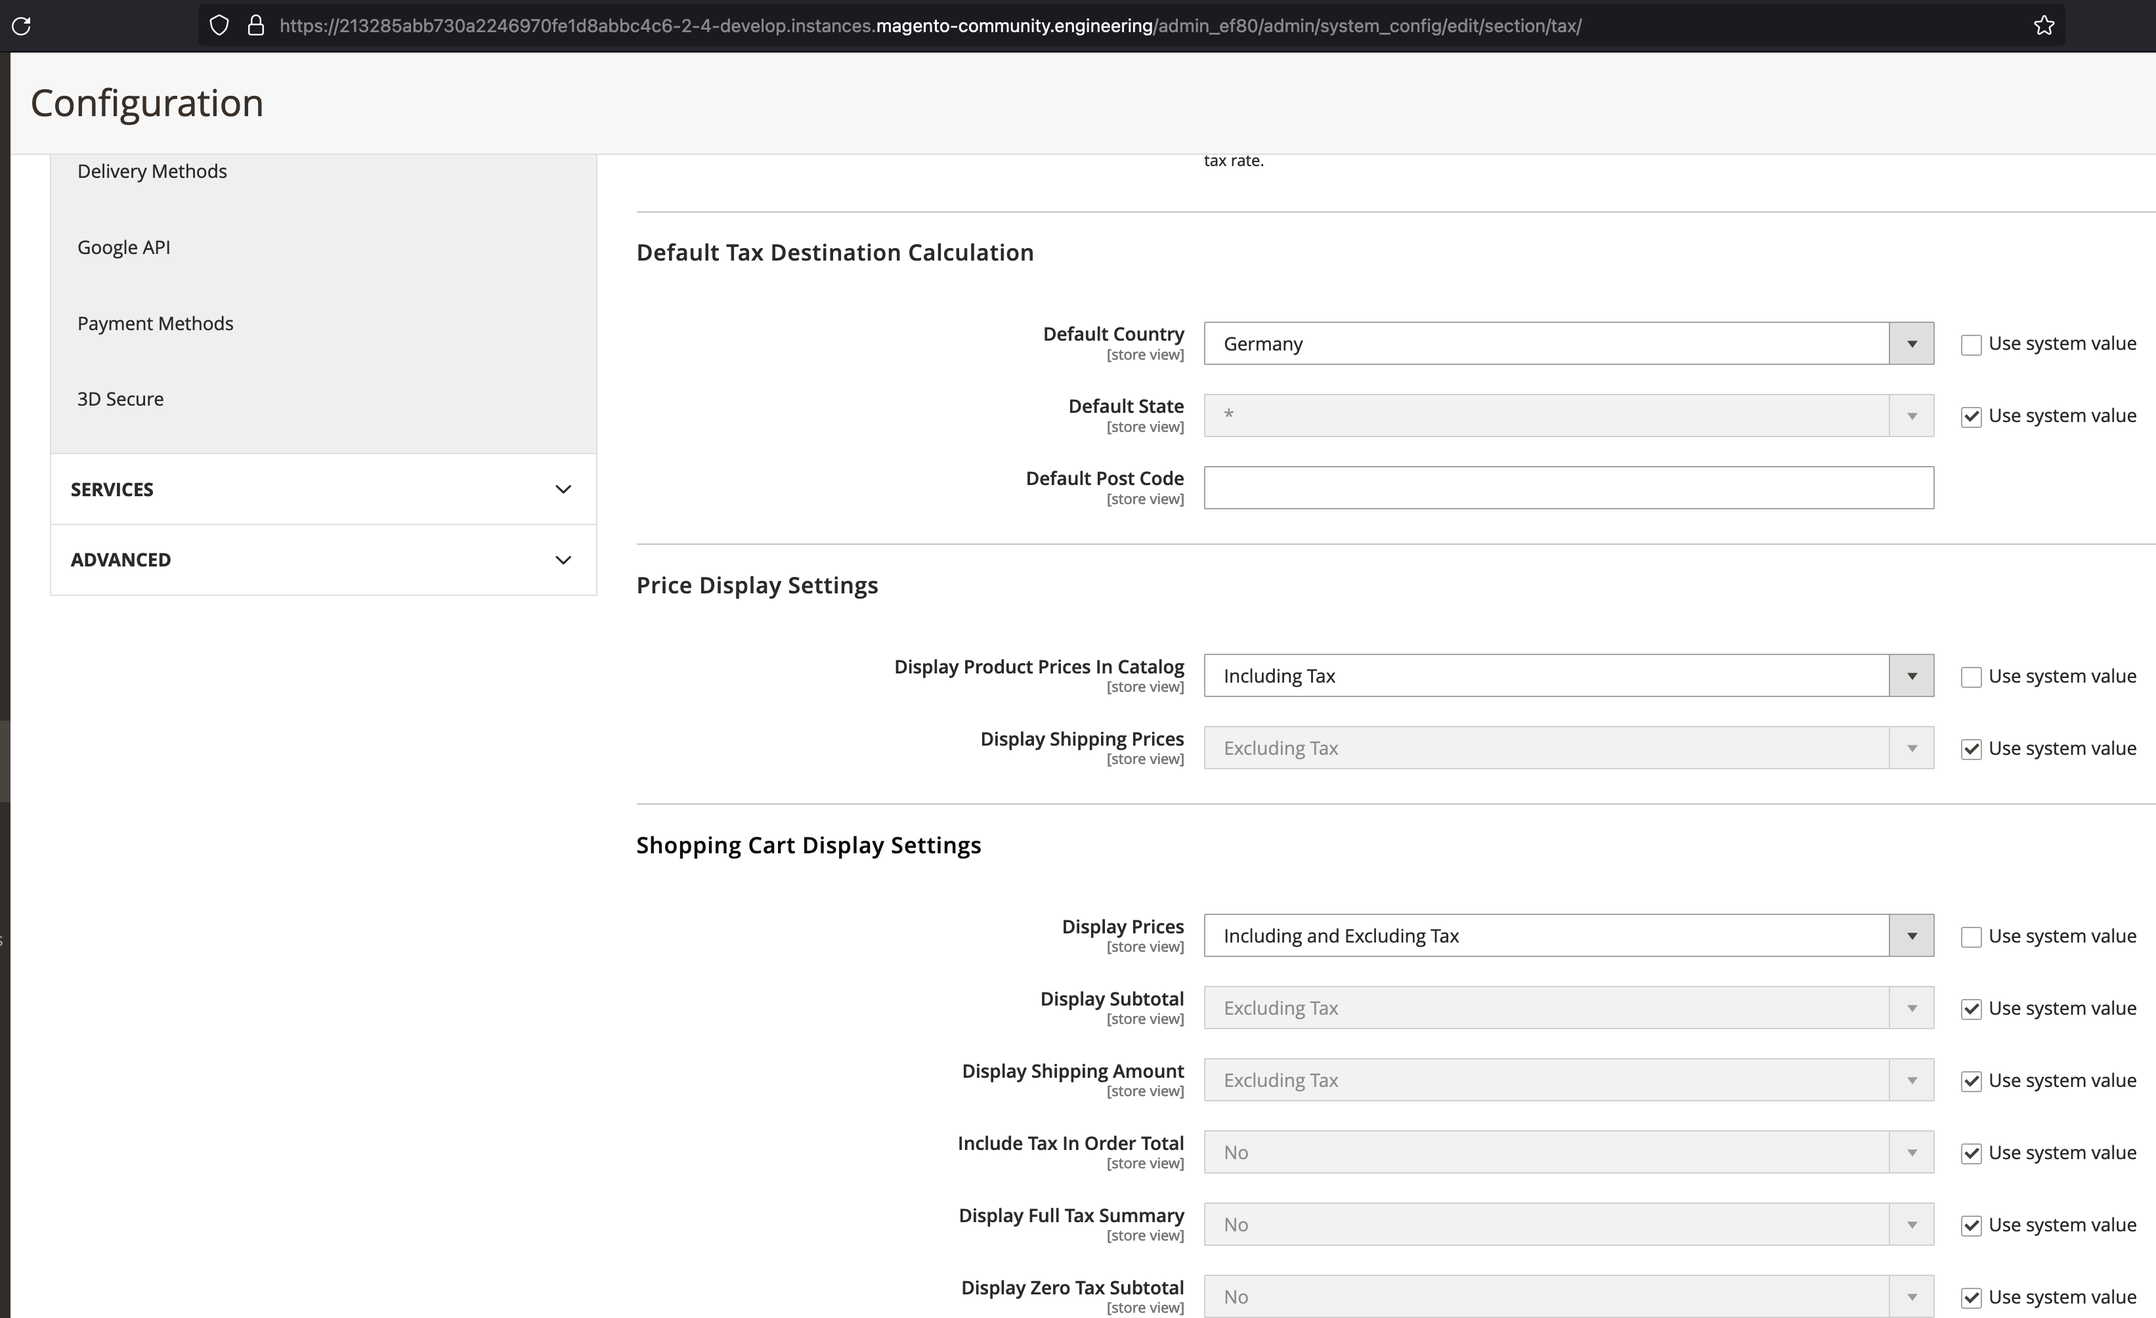This screenshot has height=1318, width=2156.
Task: Open the Display Prices dropdown
Action: pyautogui.click(x=1911, y=935)
